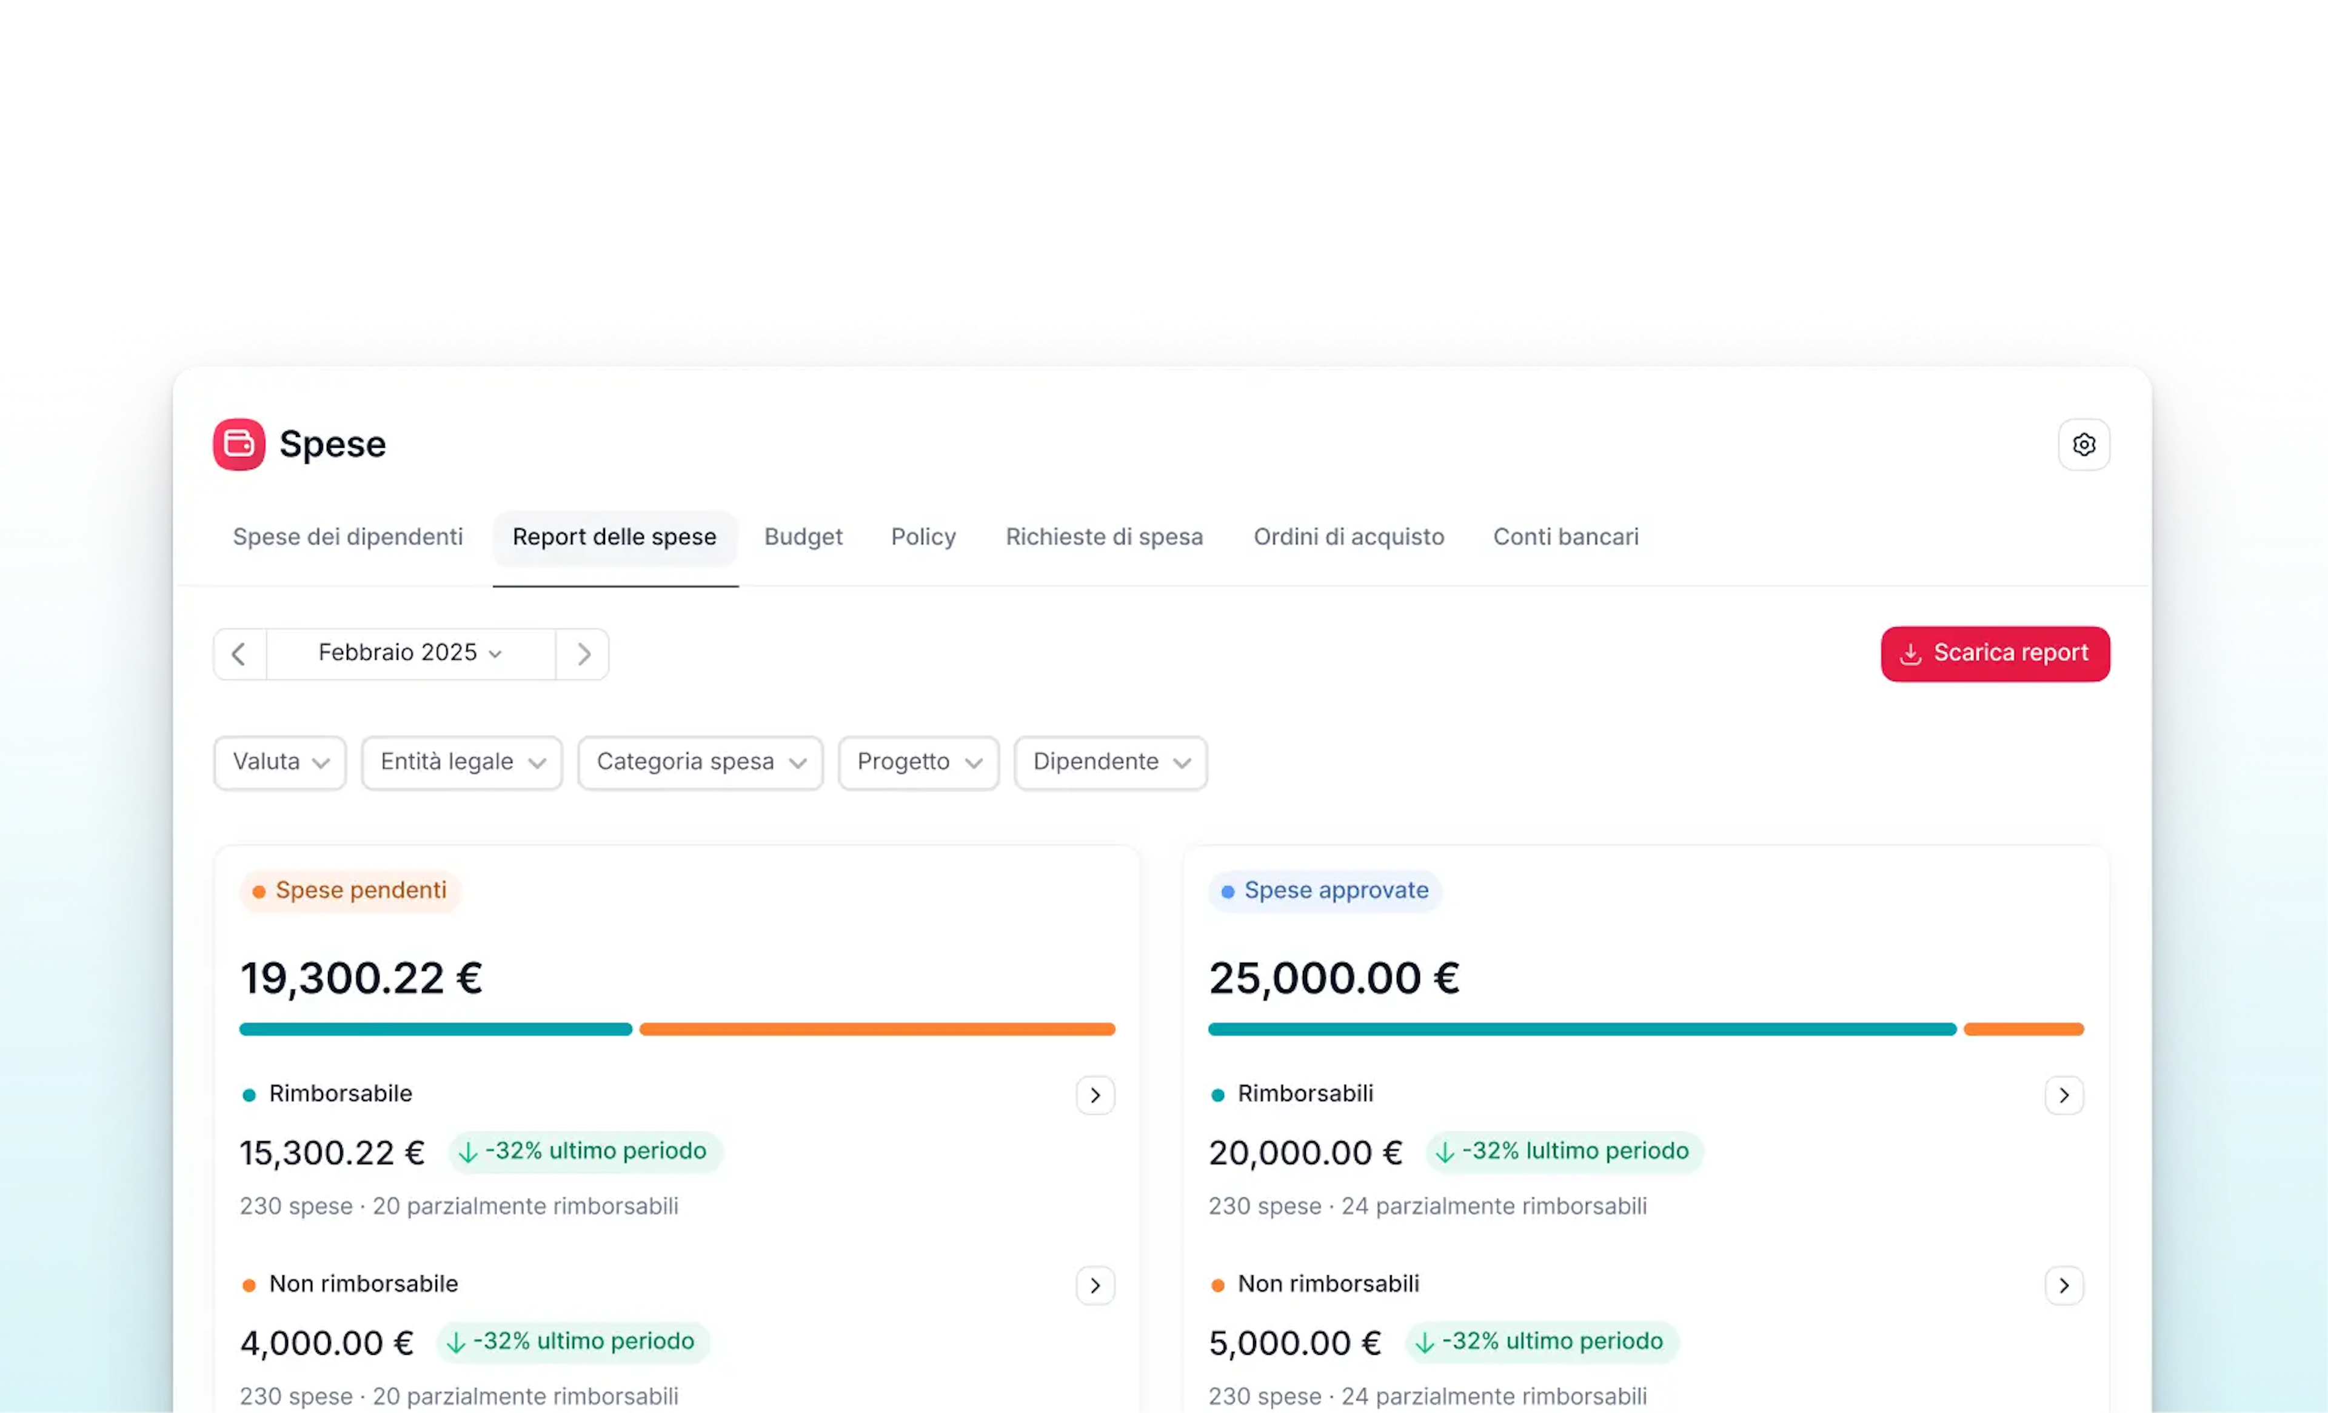Open the Categoria spesa filter dropdown
The image size is (2328, 1413).
point(700,762)
